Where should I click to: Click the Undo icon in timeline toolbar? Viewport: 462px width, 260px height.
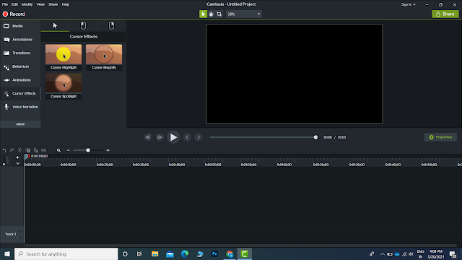pos(4,150)
